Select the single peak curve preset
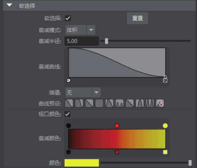Viewport: 197px width, 168px height. point(110,103)
